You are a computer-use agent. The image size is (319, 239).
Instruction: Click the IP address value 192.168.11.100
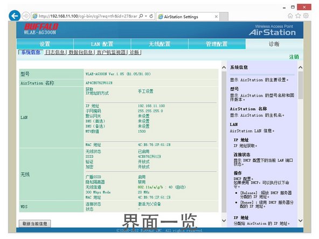pos(151,106)
